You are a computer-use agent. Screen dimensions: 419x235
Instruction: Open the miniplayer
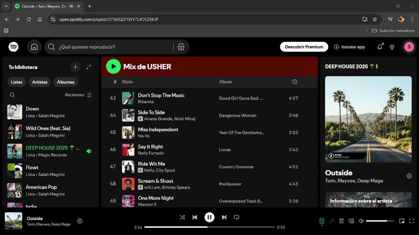pos(402,221)
